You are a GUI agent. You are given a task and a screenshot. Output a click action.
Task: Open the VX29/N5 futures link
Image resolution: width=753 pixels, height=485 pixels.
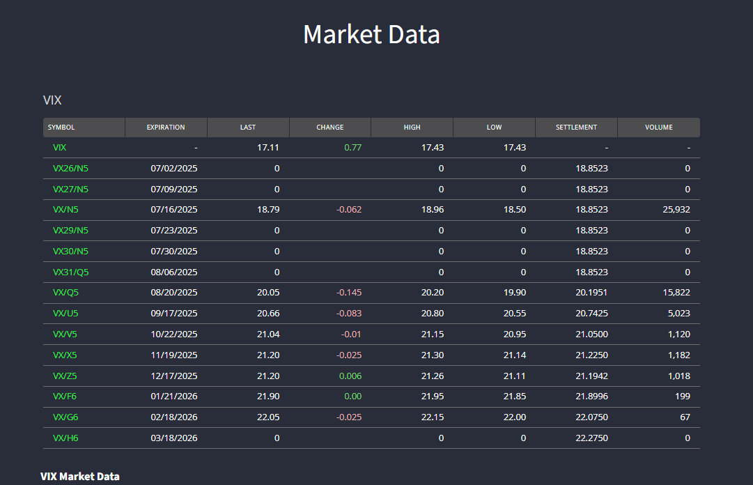coord(70,231)
